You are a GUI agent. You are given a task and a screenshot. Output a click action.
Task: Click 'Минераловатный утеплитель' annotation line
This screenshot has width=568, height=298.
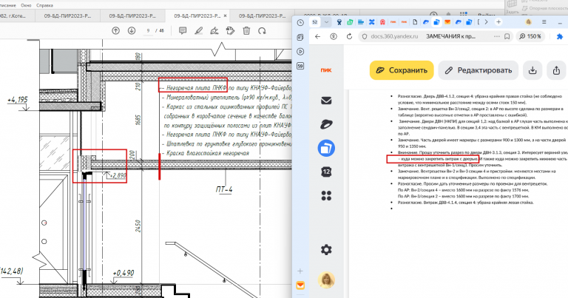point(203,98)
